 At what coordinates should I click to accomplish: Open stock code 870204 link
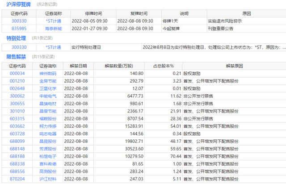click(17, 179)
